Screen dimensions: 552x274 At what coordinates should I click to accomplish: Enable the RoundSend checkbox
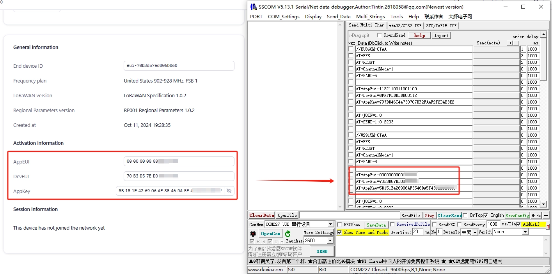(380, 35)
